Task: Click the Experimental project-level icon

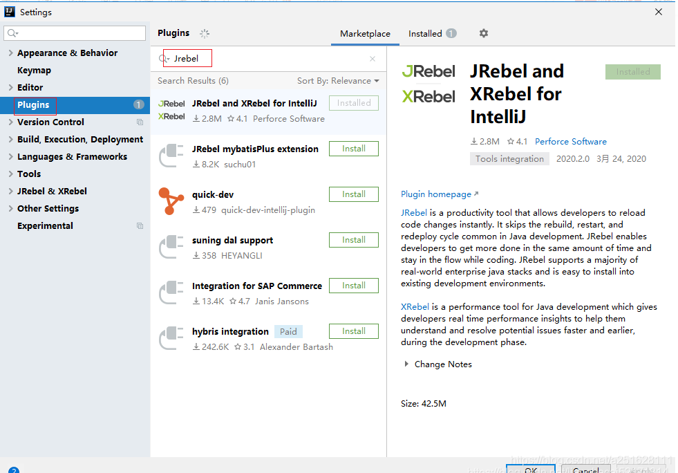Action: point(140,226)
